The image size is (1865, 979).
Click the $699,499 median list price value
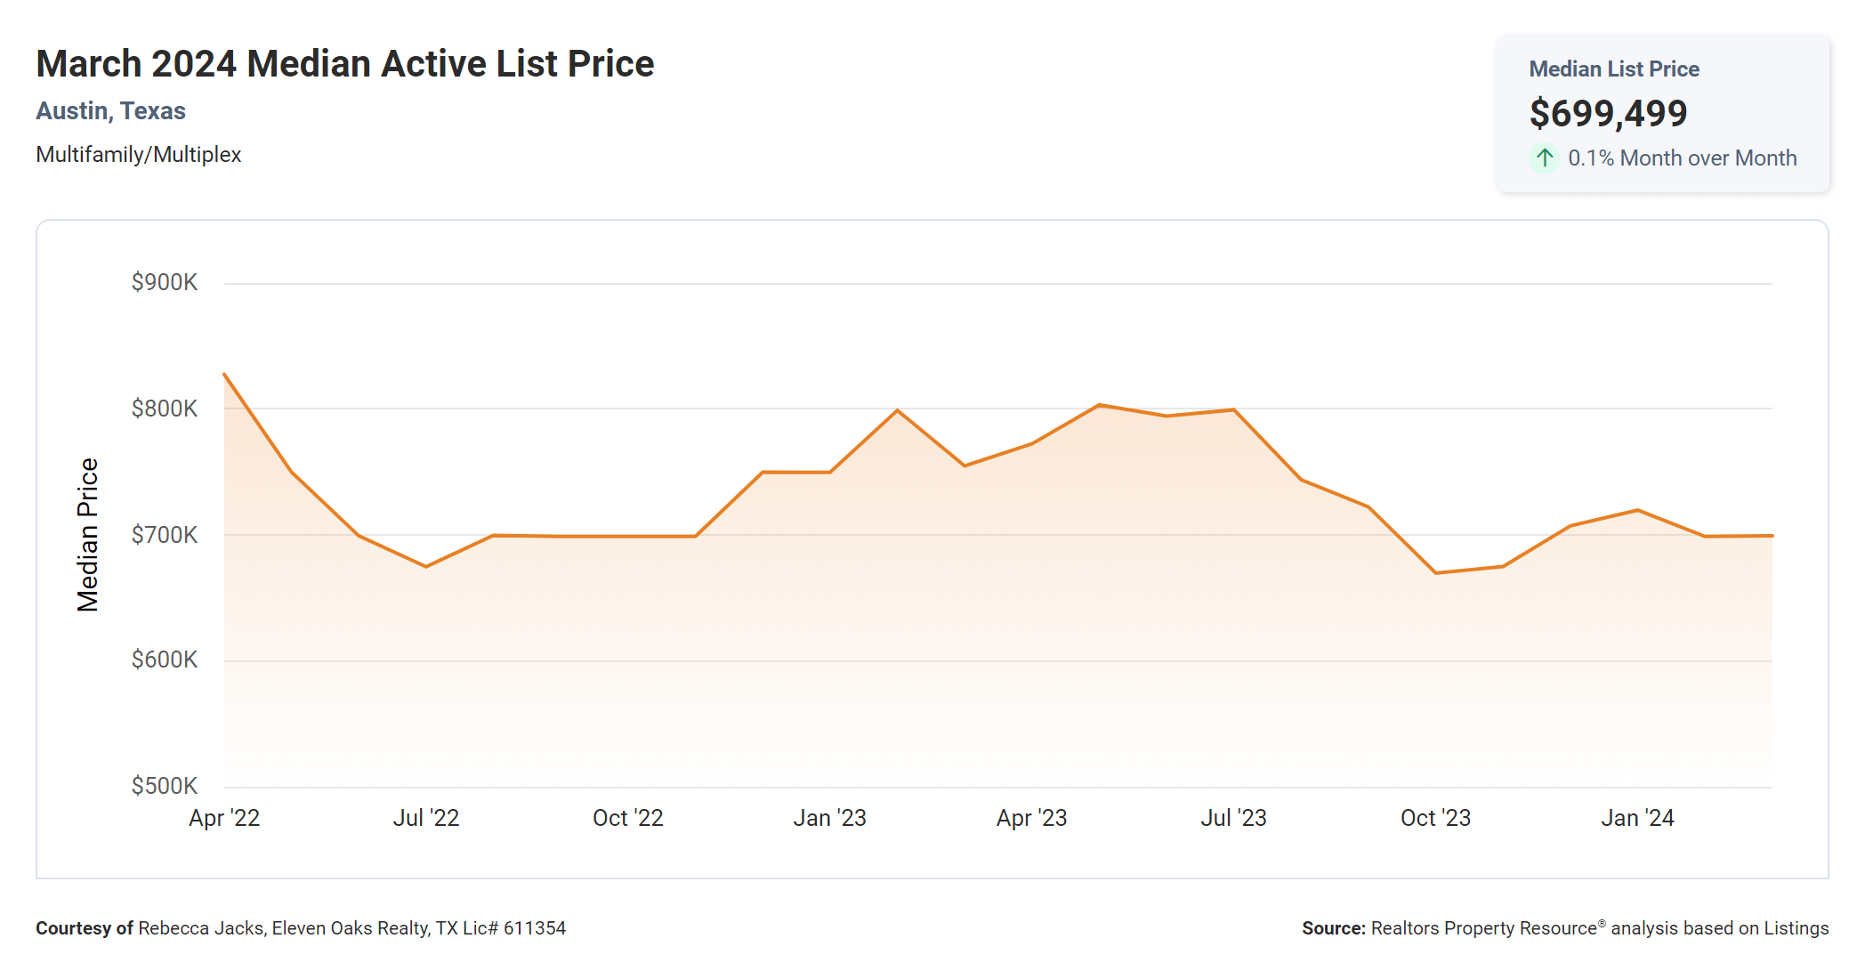1608,113
